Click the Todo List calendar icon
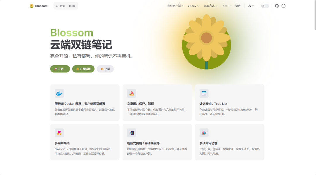This screenshot has width=316, height=175. pos(204,93)
